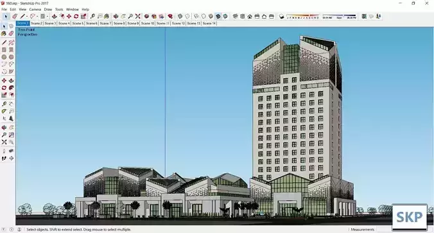This screenshot has width=434, height=233.
Task: Switch to Scene 14 tab
Action: click(x=209, y=23)
